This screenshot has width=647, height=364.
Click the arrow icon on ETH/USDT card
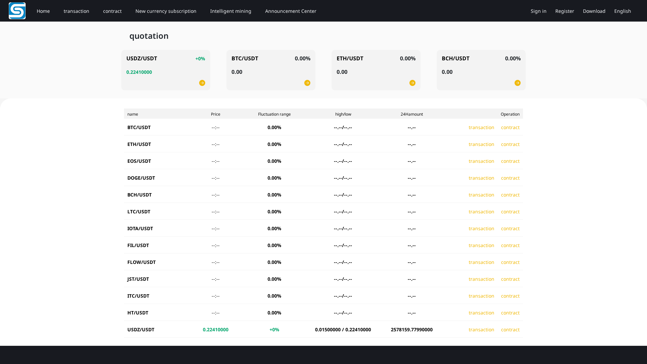click(x=412, y=83)
